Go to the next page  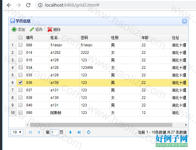(x=71, y=132)
